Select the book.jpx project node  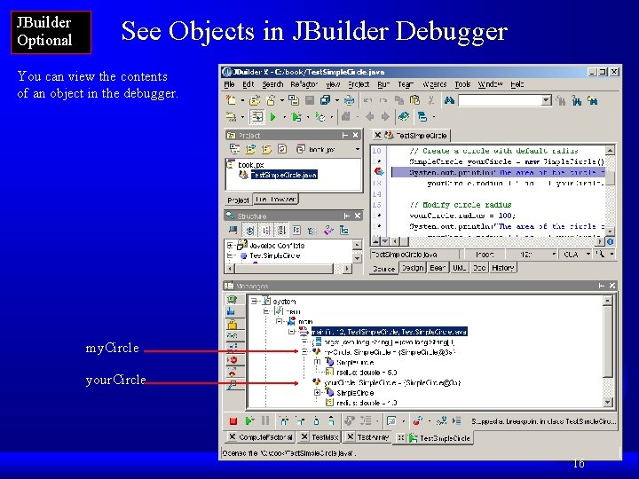click(250, 165)
